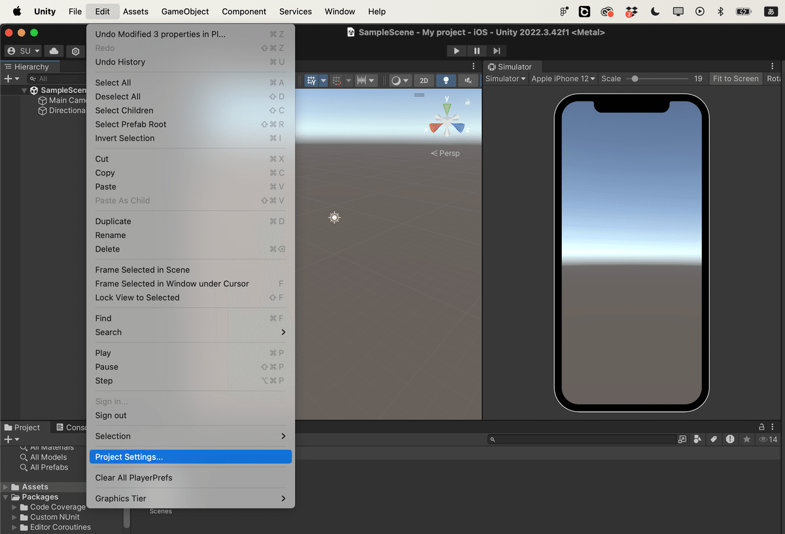Image resolution: width=785 pixels, height=534 pixels.
Task: Click the Unity Version Control hexagon icon
Action: [76, 52]
